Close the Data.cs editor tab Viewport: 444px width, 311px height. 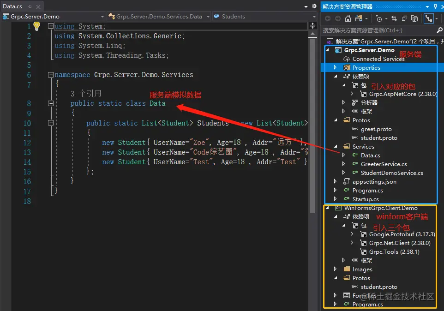tap(38, 6)
